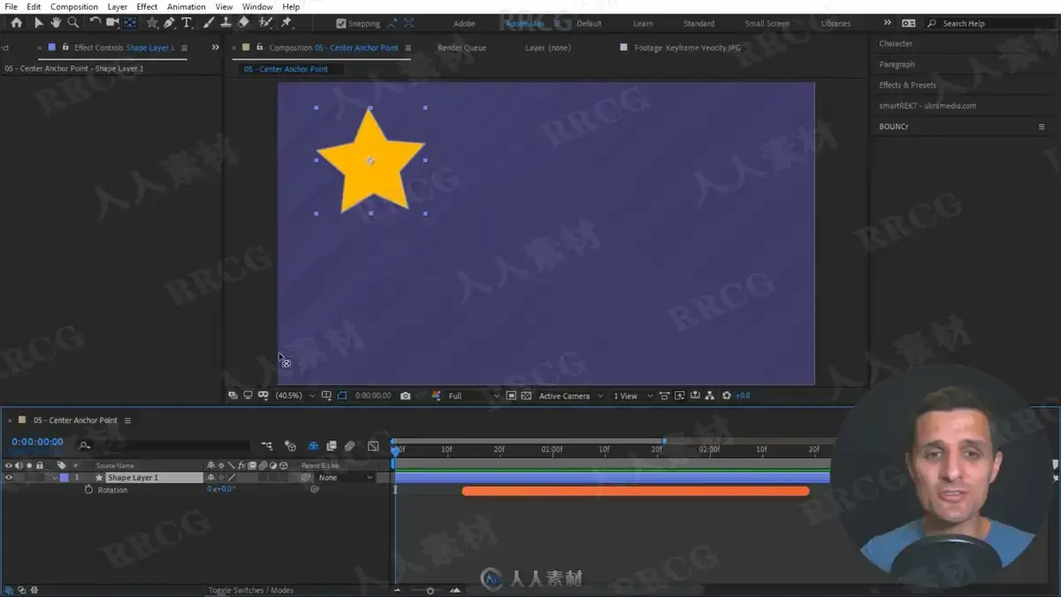Select the Zoom magnifier tool
Screen dimensions: 1061x597
[73, 23]
